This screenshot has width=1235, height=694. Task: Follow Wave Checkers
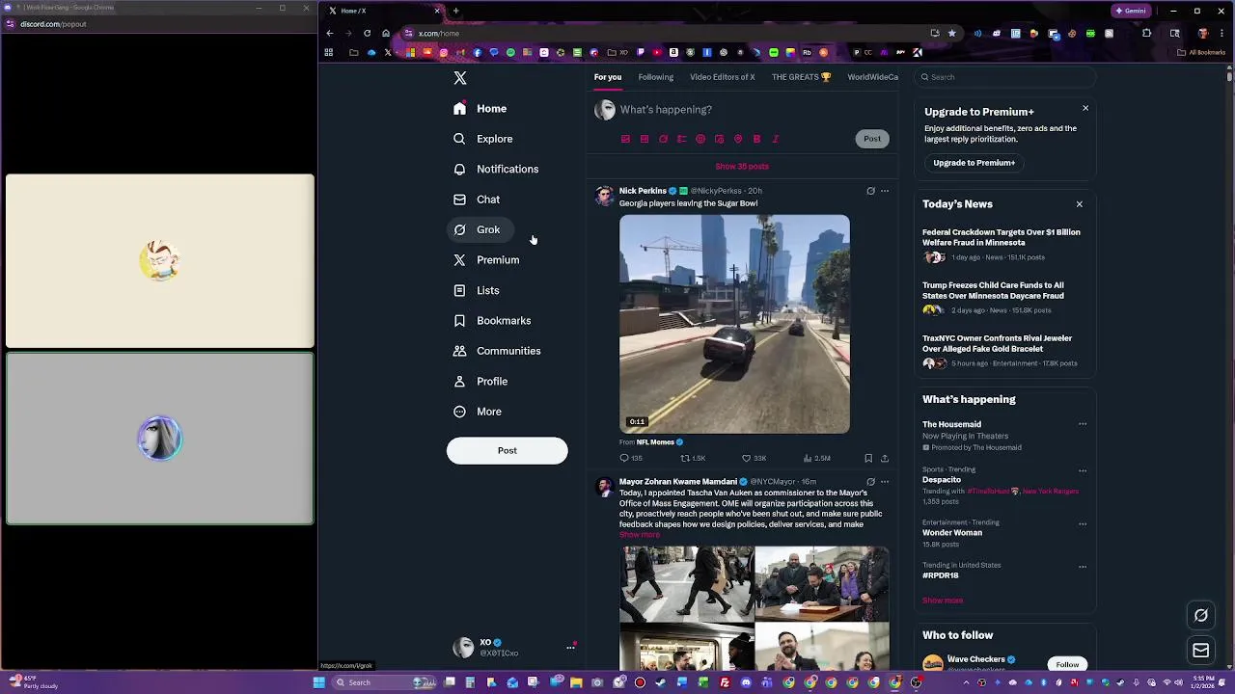(x=1067, y=664)
